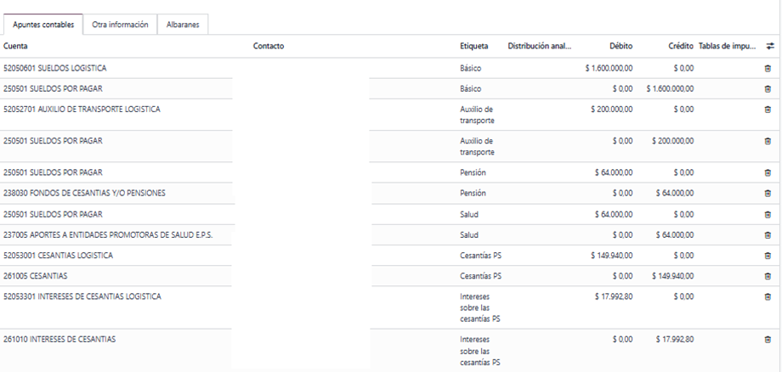Sort by the Débito column header
The height and width of the screenshot is (372, 782).
coord(620,46)
